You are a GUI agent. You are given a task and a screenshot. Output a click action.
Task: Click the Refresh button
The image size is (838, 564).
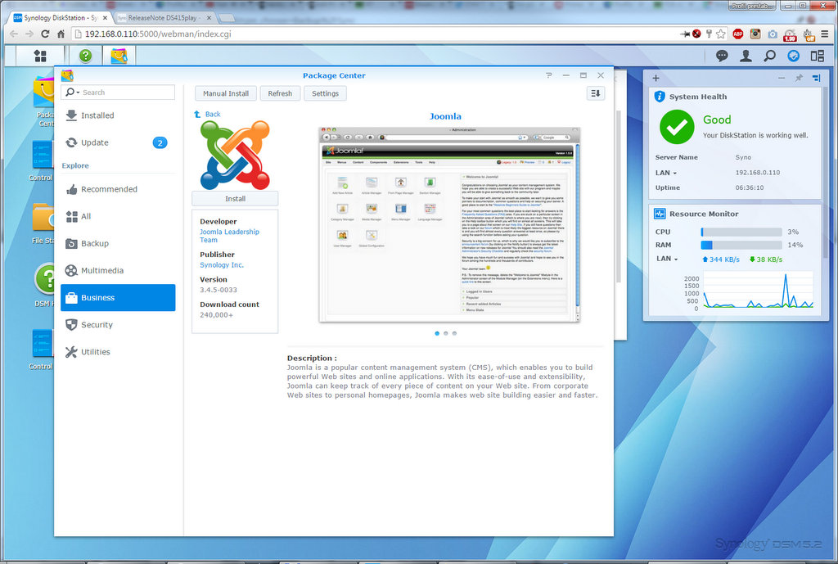[280, 93]
